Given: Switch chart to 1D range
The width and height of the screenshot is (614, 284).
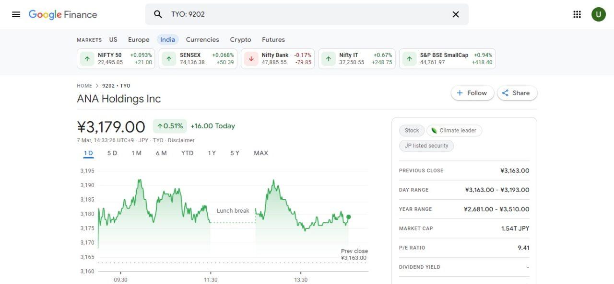Looking at the screenshot, I should pyautogui.click(x=88, y=153).
